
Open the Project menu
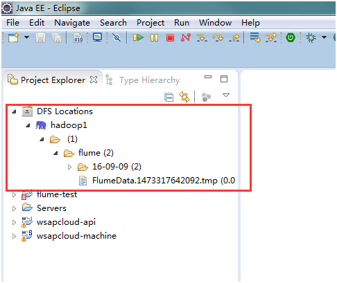(x=150, y=23)
